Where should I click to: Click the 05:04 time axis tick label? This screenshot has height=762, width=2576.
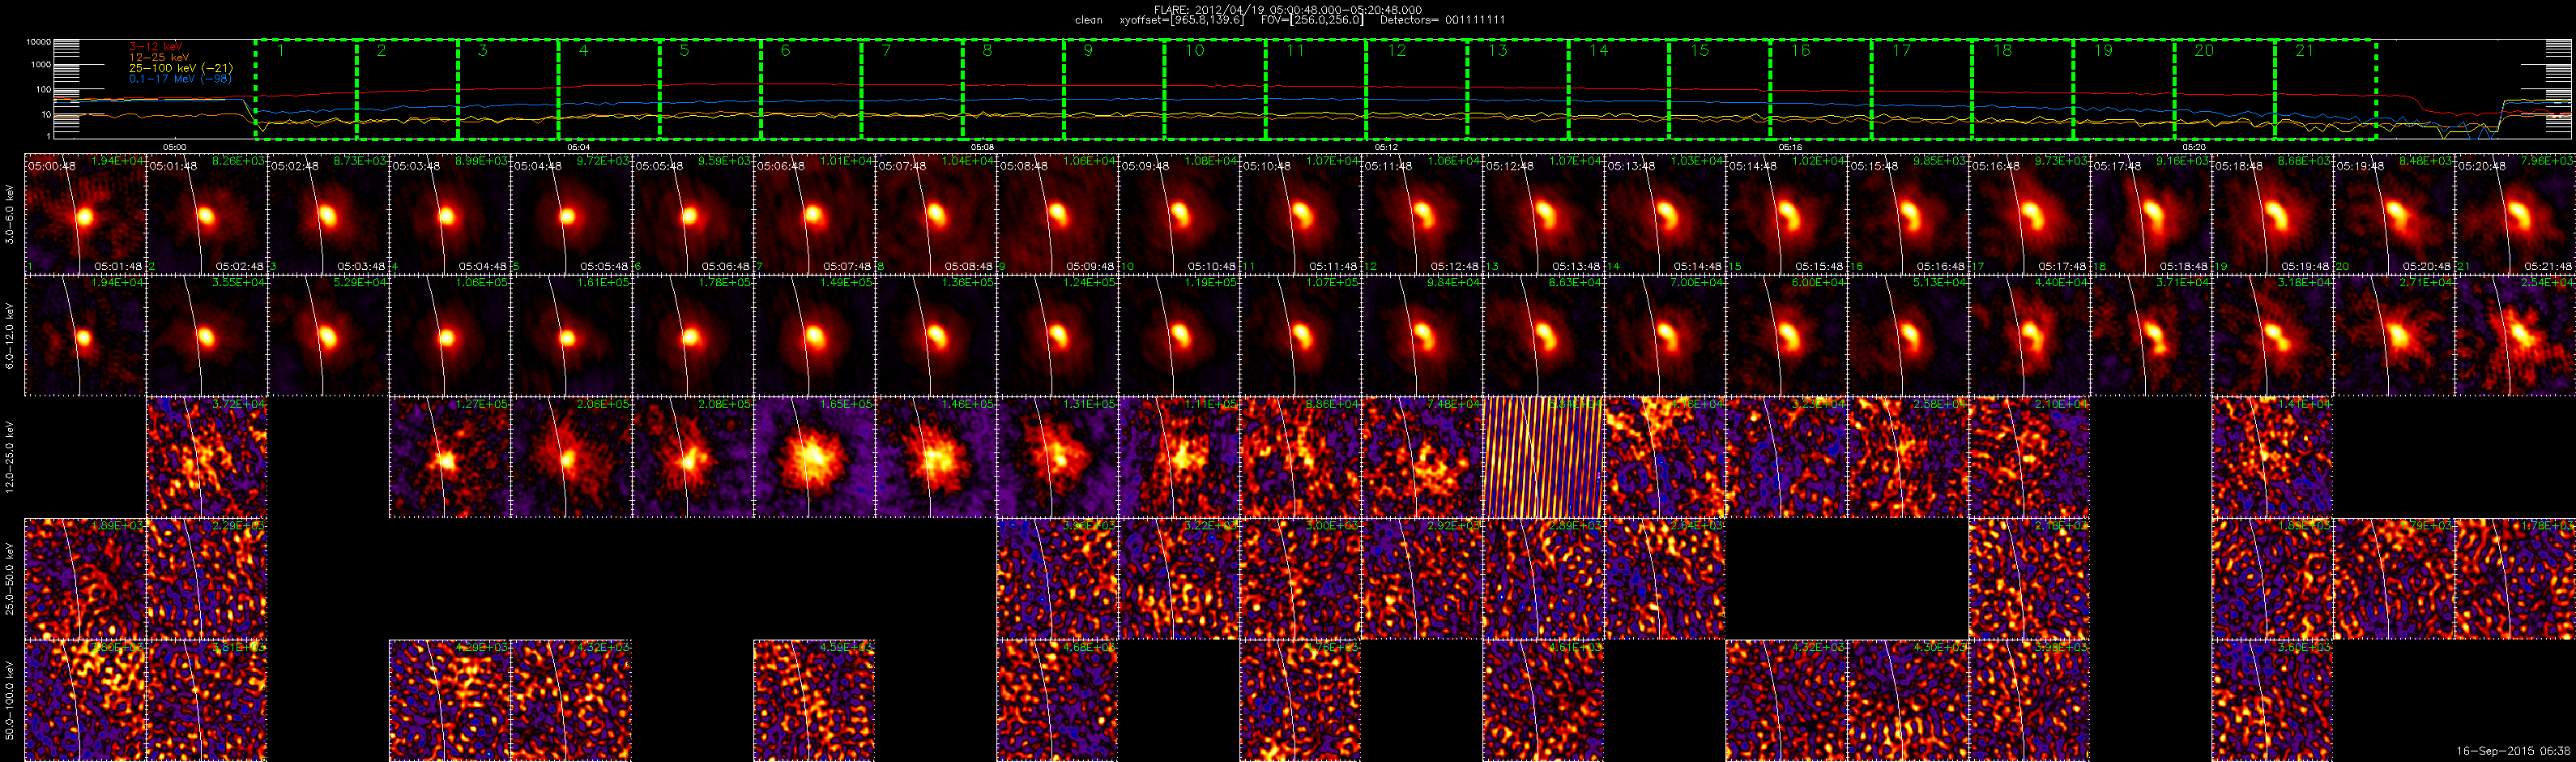click(x=578, y=148)
